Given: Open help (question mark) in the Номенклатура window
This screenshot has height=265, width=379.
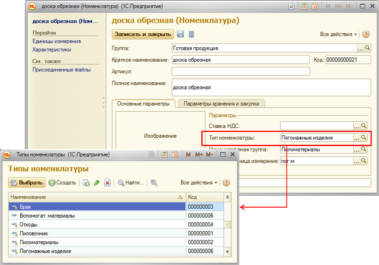Looking at the screenshot, I should [366, 34].
